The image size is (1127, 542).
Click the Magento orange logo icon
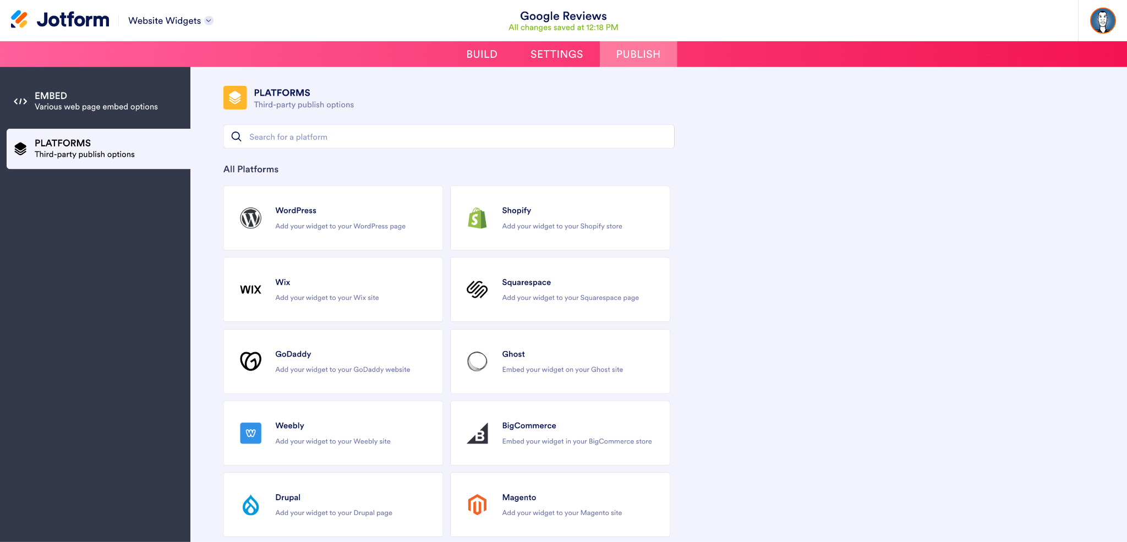click(x=477, y=505)
